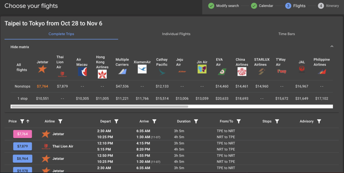This screenshot has width=344, height=173.
Task: Select the XiamenAir logo in matrix
Action: [142, 69]
